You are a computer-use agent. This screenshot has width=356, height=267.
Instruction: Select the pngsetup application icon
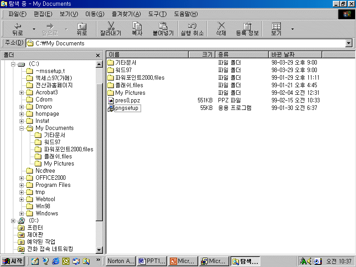click(x=111, y=108)
